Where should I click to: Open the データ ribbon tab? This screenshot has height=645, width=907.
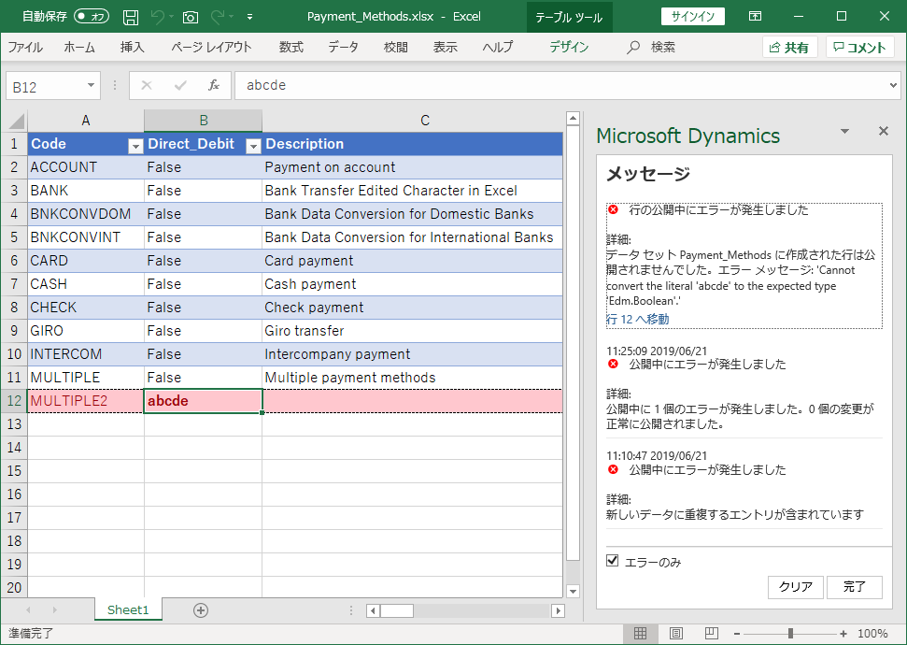[x=343, y=47]
